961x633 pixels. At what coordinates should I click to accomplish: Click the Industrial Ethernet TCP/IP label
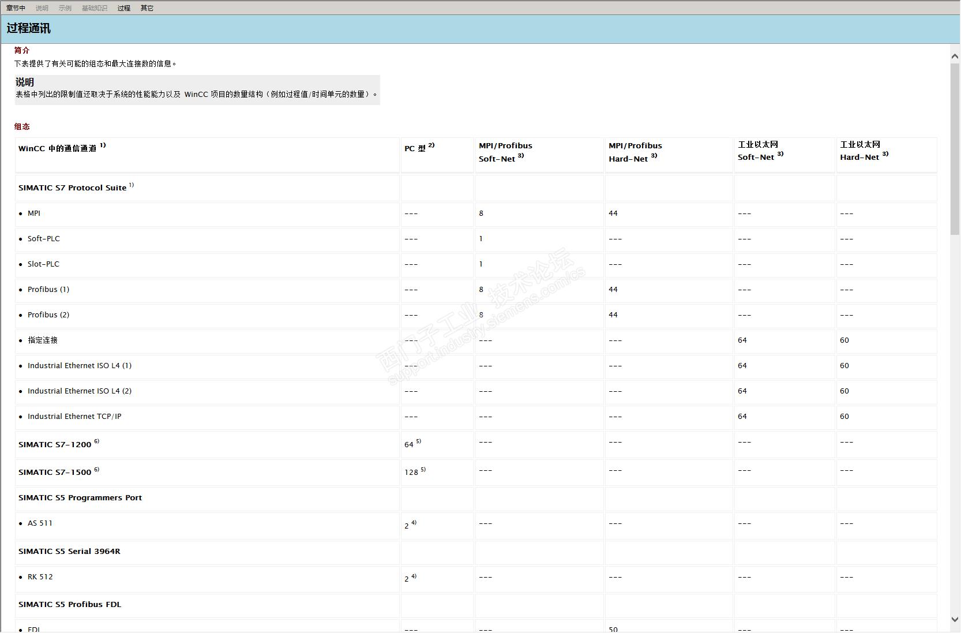[x=74, y=417]
